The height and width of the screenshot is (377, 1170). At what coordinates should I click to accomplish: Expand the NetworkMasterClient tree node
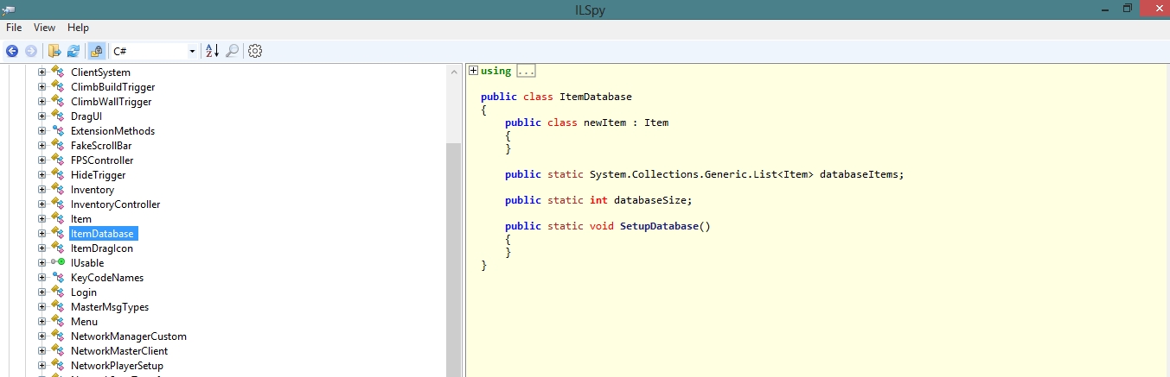(x=42, y=351)
